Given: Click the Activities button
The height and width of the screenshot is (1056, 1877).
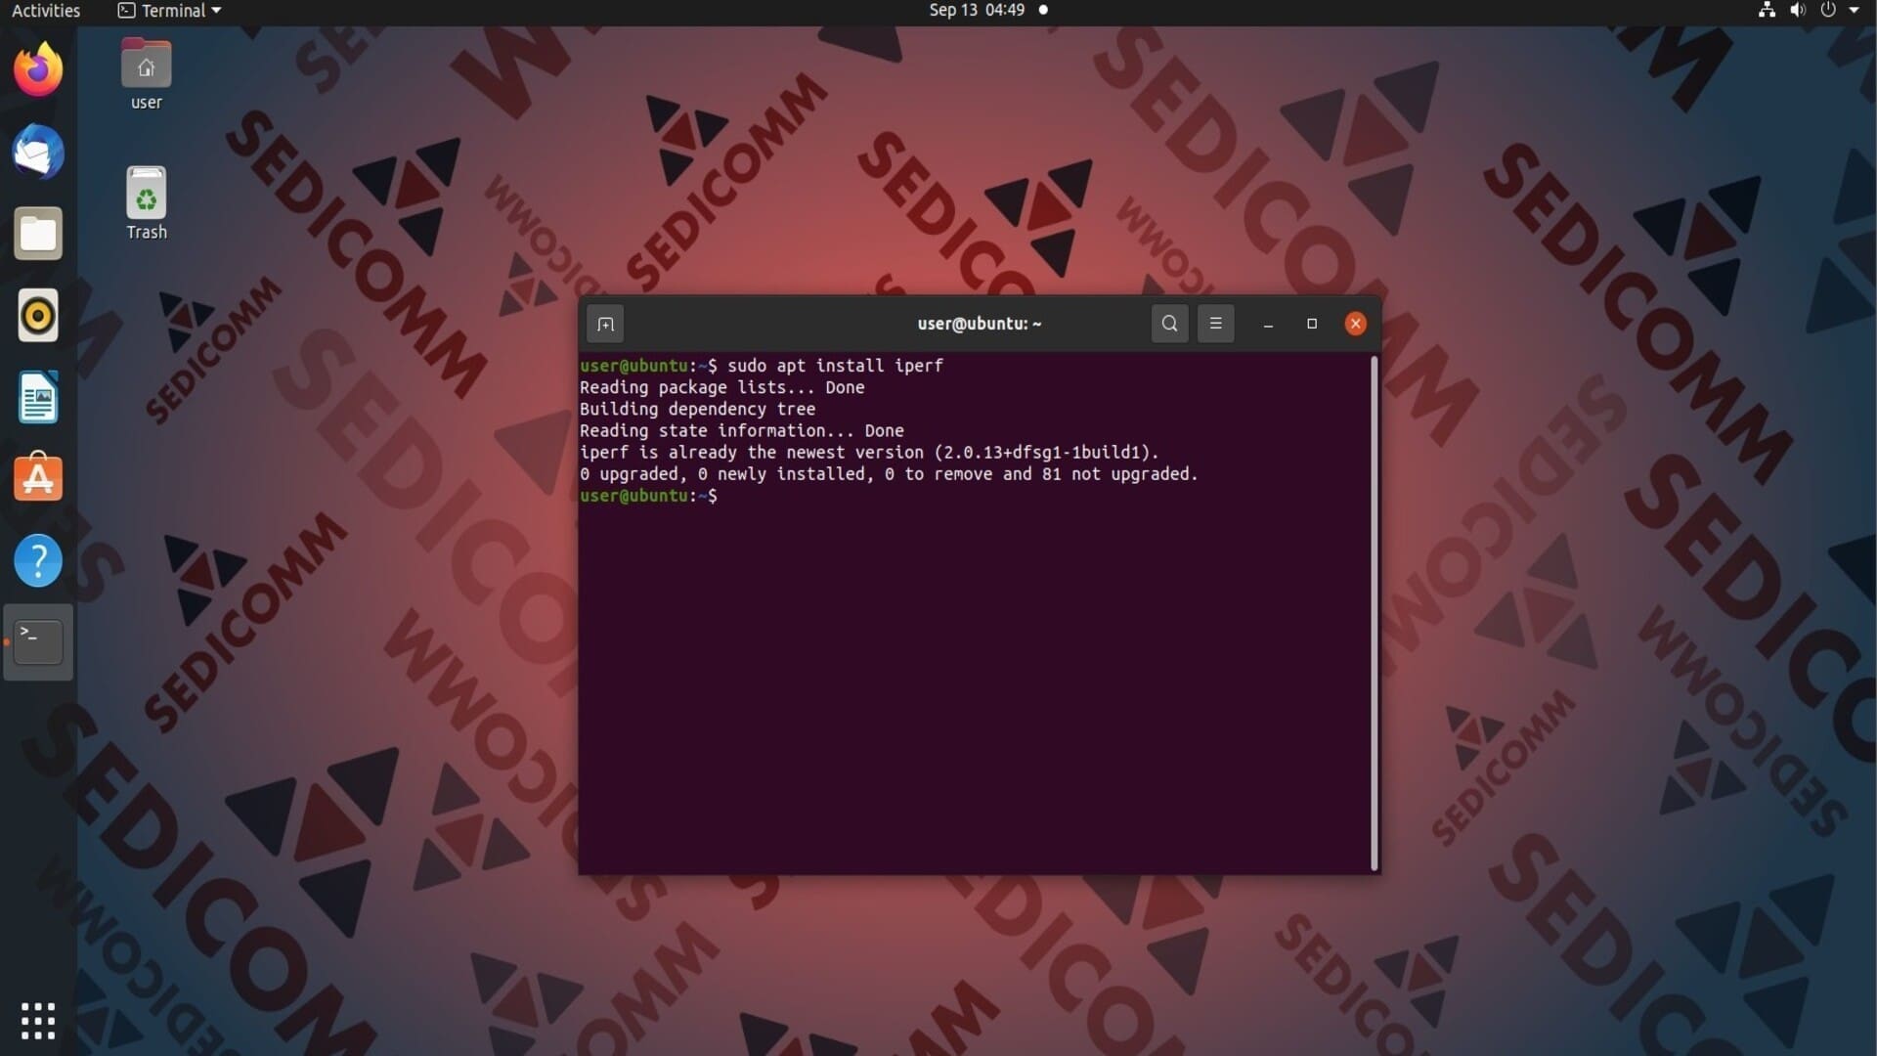Looking at the screenshot, I should tap(46, 11).
